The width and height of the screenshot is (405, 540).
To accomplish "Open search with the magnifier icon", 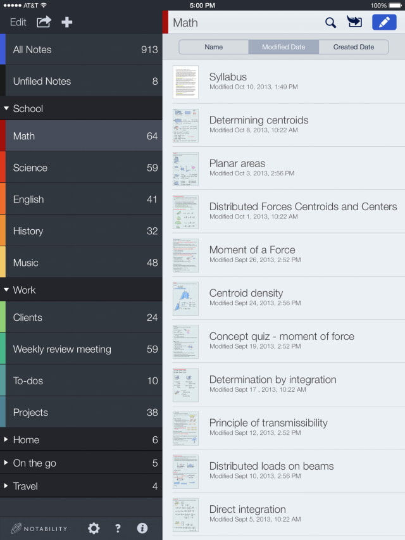I will pos(330,22).
